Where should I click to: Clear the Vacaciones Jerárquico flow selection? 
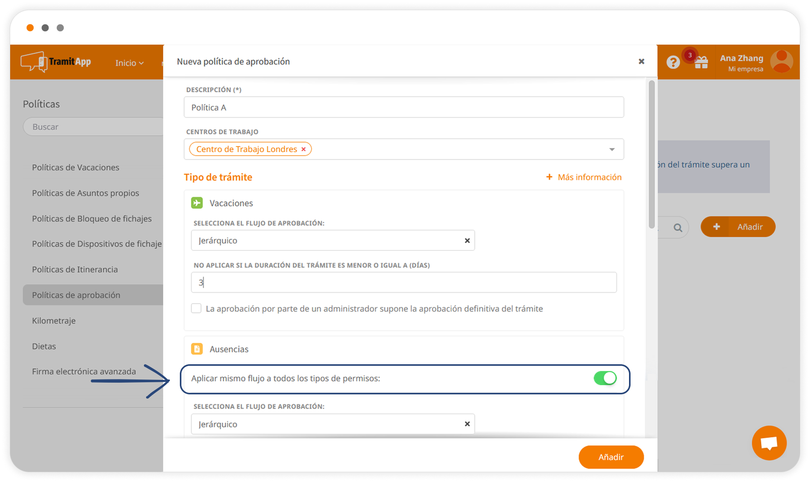pos(467,241)
